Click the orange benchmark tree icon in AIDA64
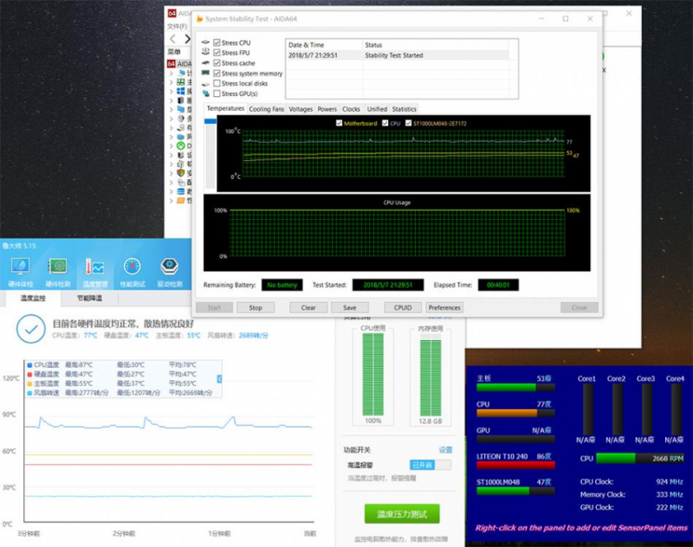693x547 pixels. [181, 201]
